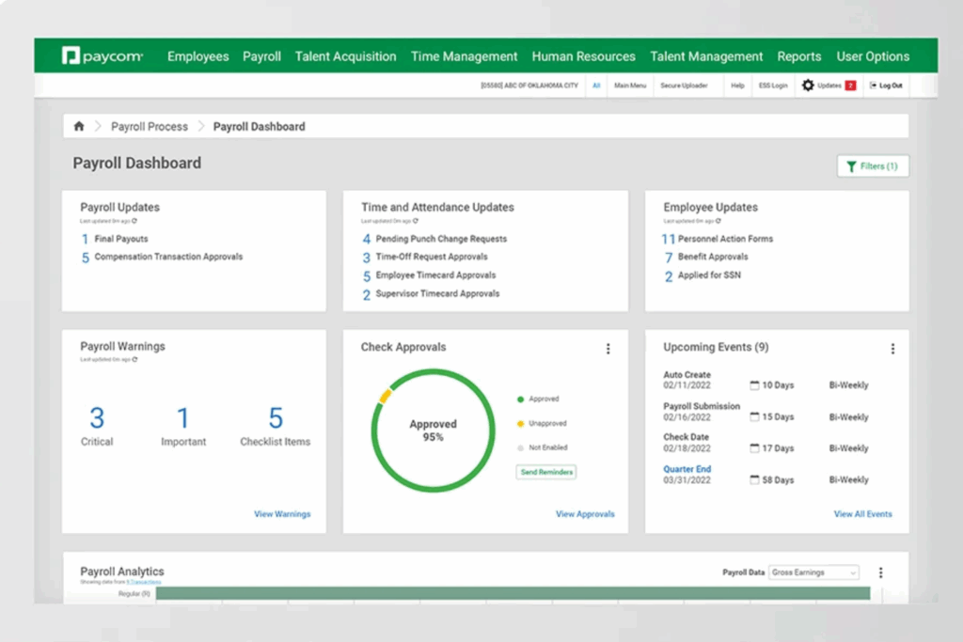Click the Payroll Submission event row
The image size is (963, 642).
pos(766,412)
